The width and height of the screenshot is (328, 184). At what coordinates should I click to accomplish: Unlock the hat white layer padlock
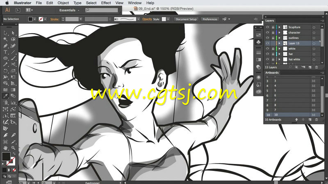pos(273,59)
